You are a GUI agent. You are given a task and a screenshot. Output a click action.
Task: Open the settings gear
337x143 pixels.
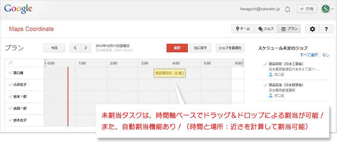(x=312, y=29)
